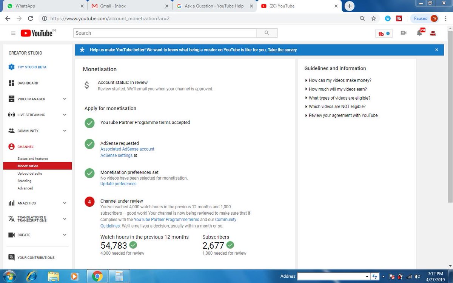Click Update preferences link
Image resolution: width=453 pixels, height=283 pixels.
click(x=118, y=184)
